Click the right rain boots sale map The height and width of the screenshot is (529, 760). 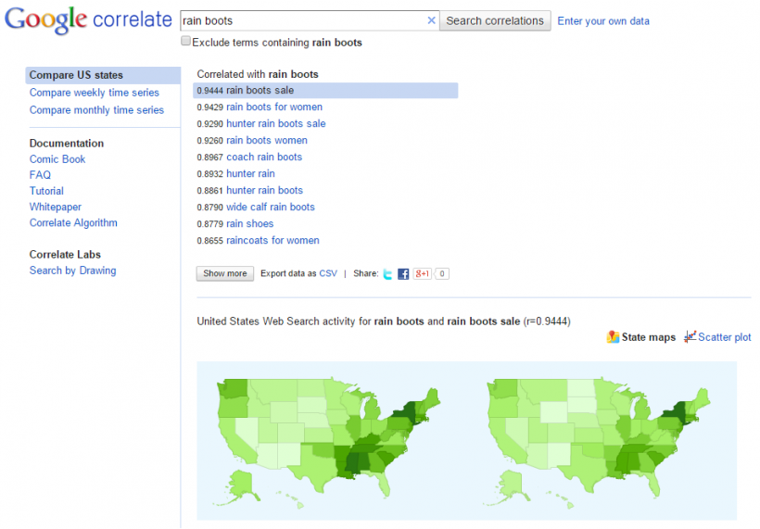click(598, 431)
